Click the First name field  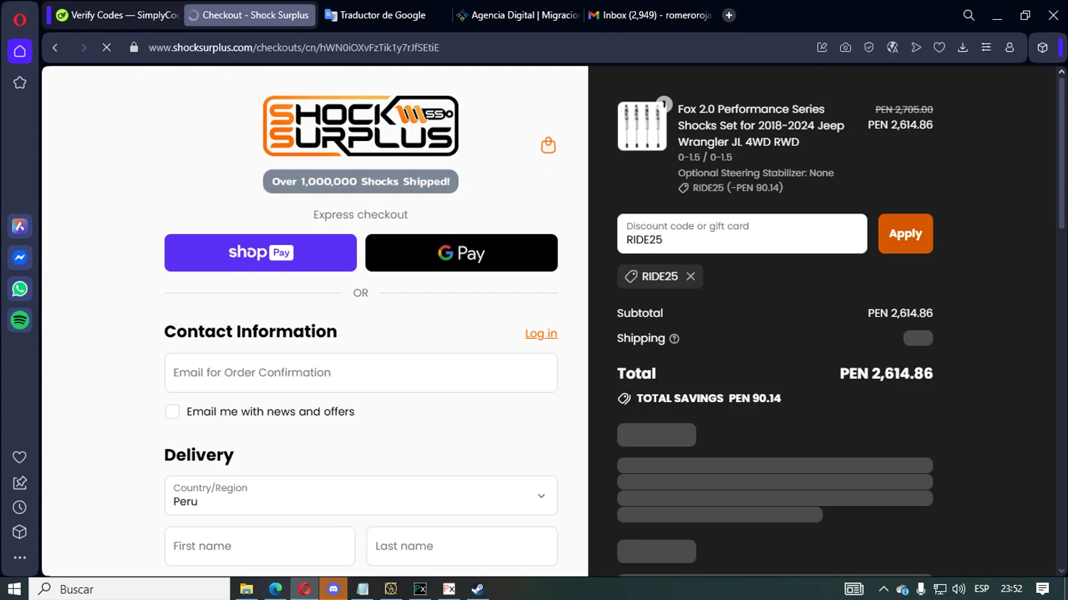click(260, 546)
